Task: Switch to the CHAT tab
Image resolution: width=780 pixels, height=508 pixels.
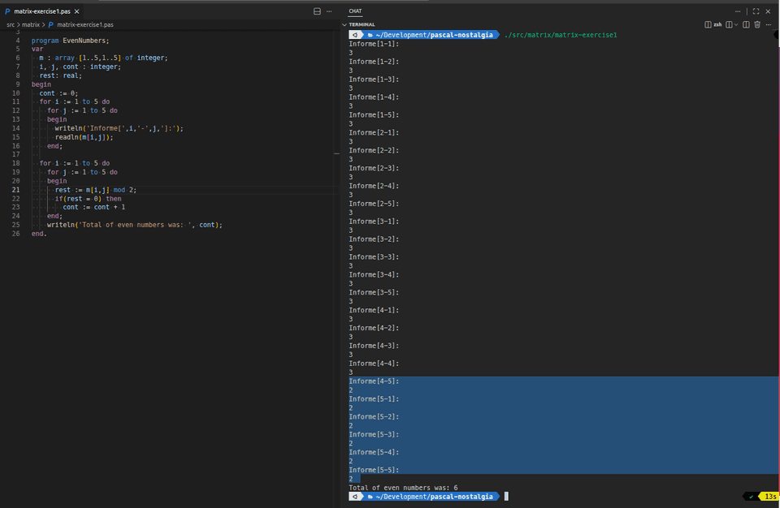Action: tap(355, 11)
